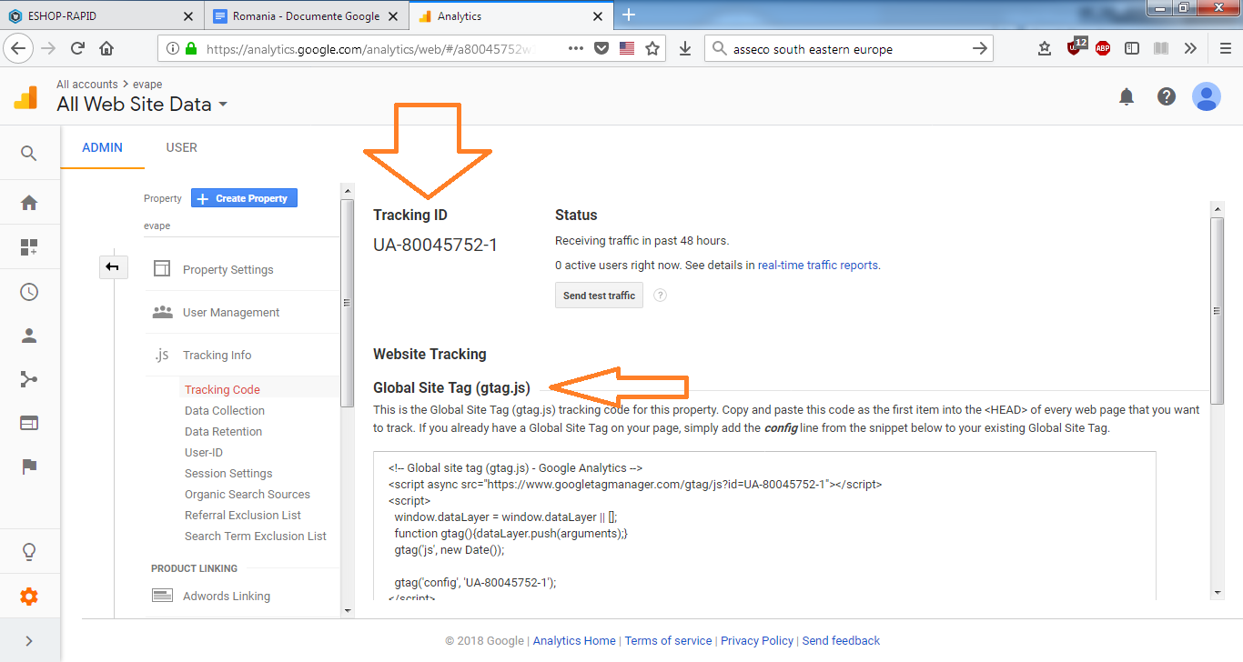Open Data Retention settings
The image size is (1243, 662).
click(x=223, y=431)
